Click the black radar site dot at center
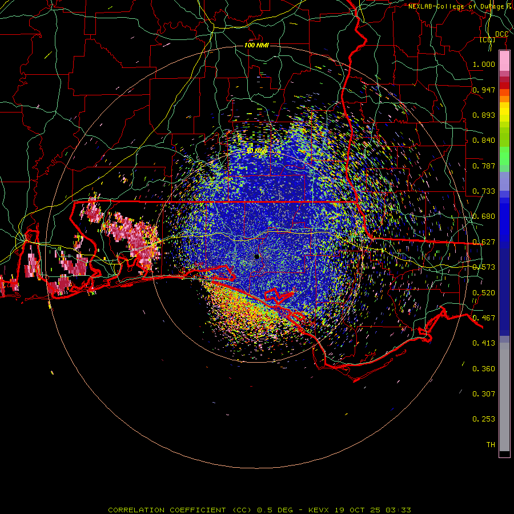 [256, 256]
